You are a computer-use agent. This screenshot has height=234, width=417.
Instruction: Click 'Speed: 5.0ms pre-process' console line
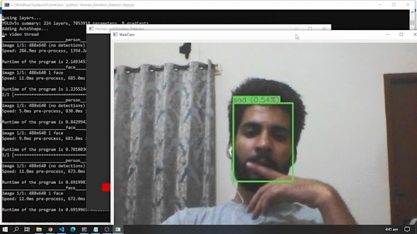(44, 111)
